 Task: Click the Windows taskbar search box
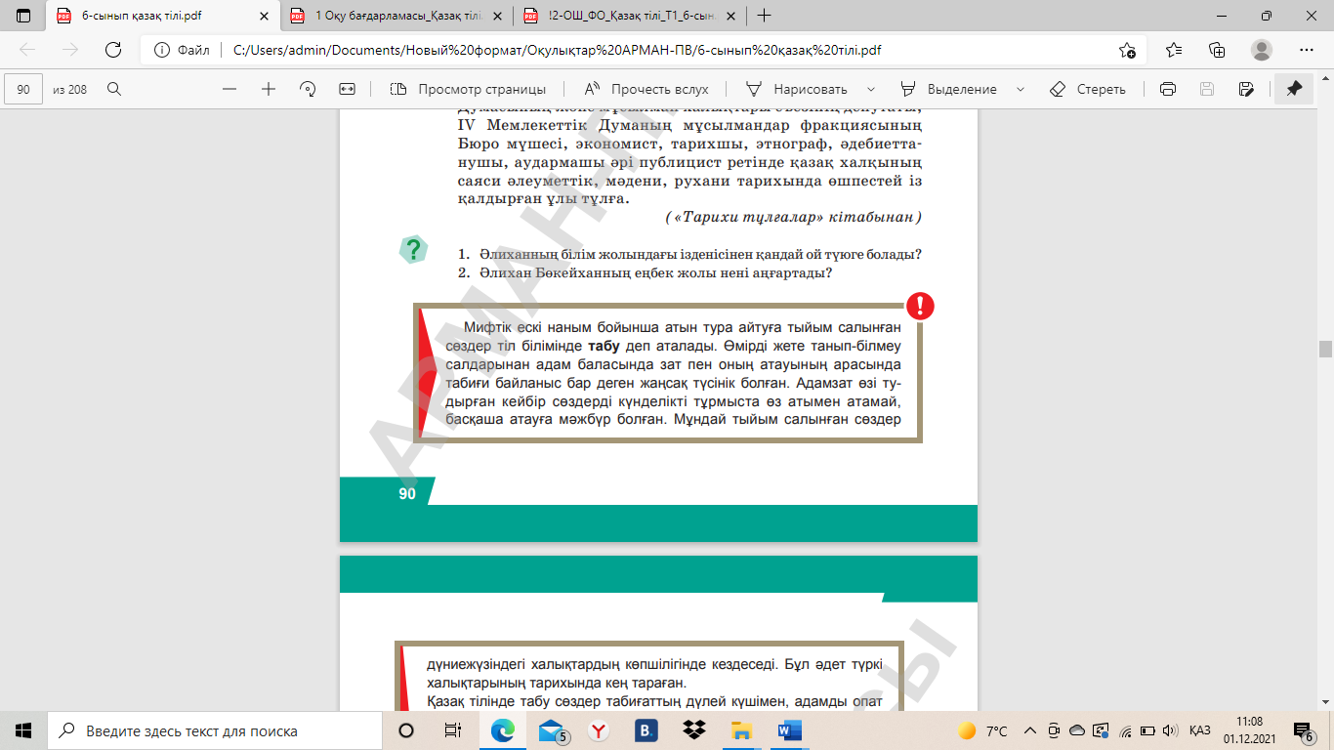point(215,730)
